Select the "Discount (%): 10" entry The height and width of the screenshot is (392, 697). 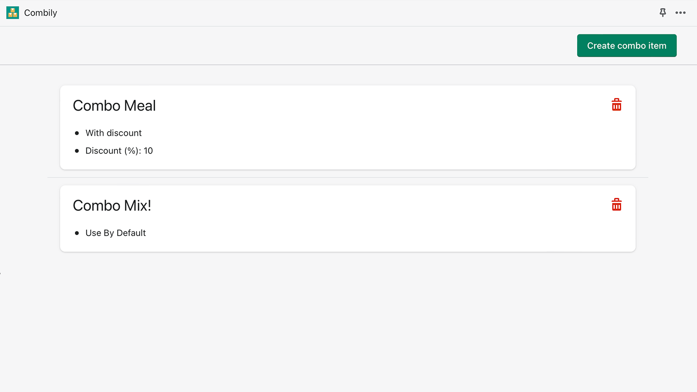[119, 151]
